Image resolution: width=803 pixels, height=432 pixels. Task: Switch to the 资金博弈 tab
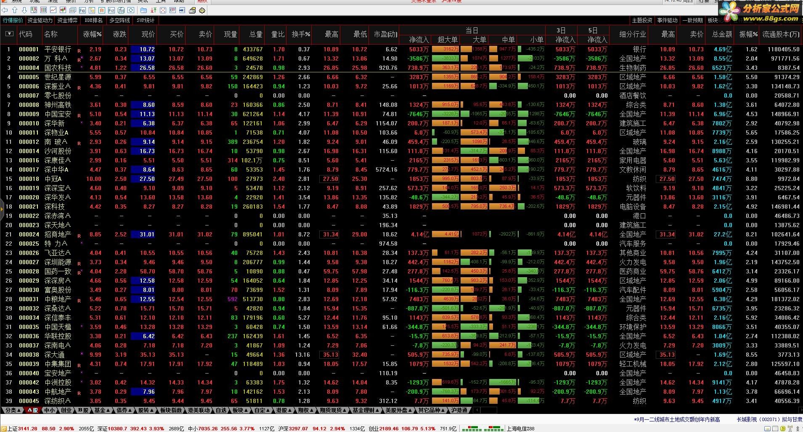[67, 20]
